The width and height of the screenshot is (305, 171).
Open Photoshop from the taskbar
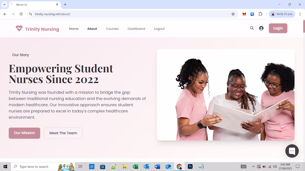pos(190,167)
